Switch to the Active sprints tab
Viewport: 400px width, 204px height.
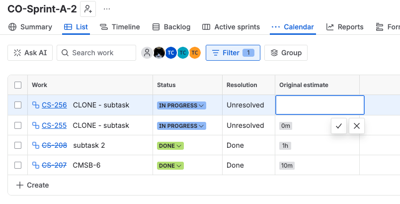point(231,27)
